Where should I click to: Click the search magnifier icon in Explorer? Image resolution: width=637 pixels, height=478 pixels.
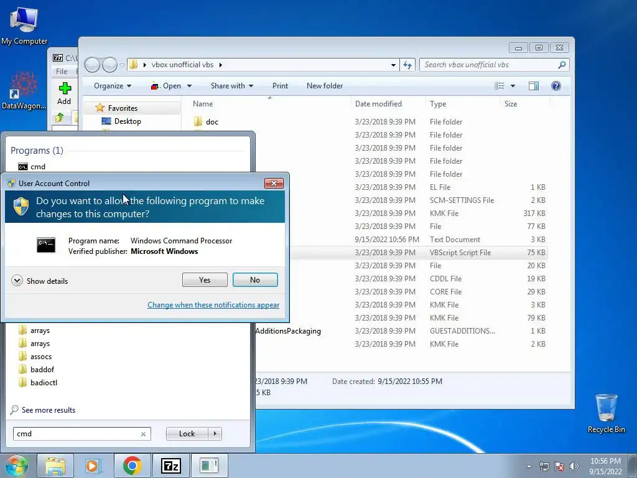click(x=562, y=65)
